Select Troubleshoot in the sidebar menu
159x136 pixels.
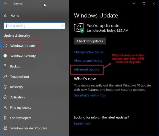click(x=20, y=77)
